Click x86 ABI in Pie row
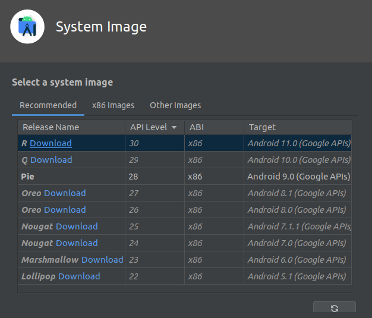 [215, 177]
